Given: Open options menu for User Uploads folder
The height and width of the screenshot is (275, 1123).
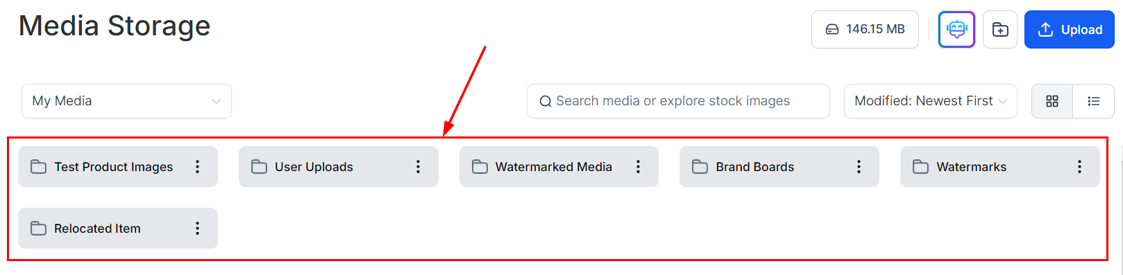Looking at the screenshot, I should click(x=418, y=166).
